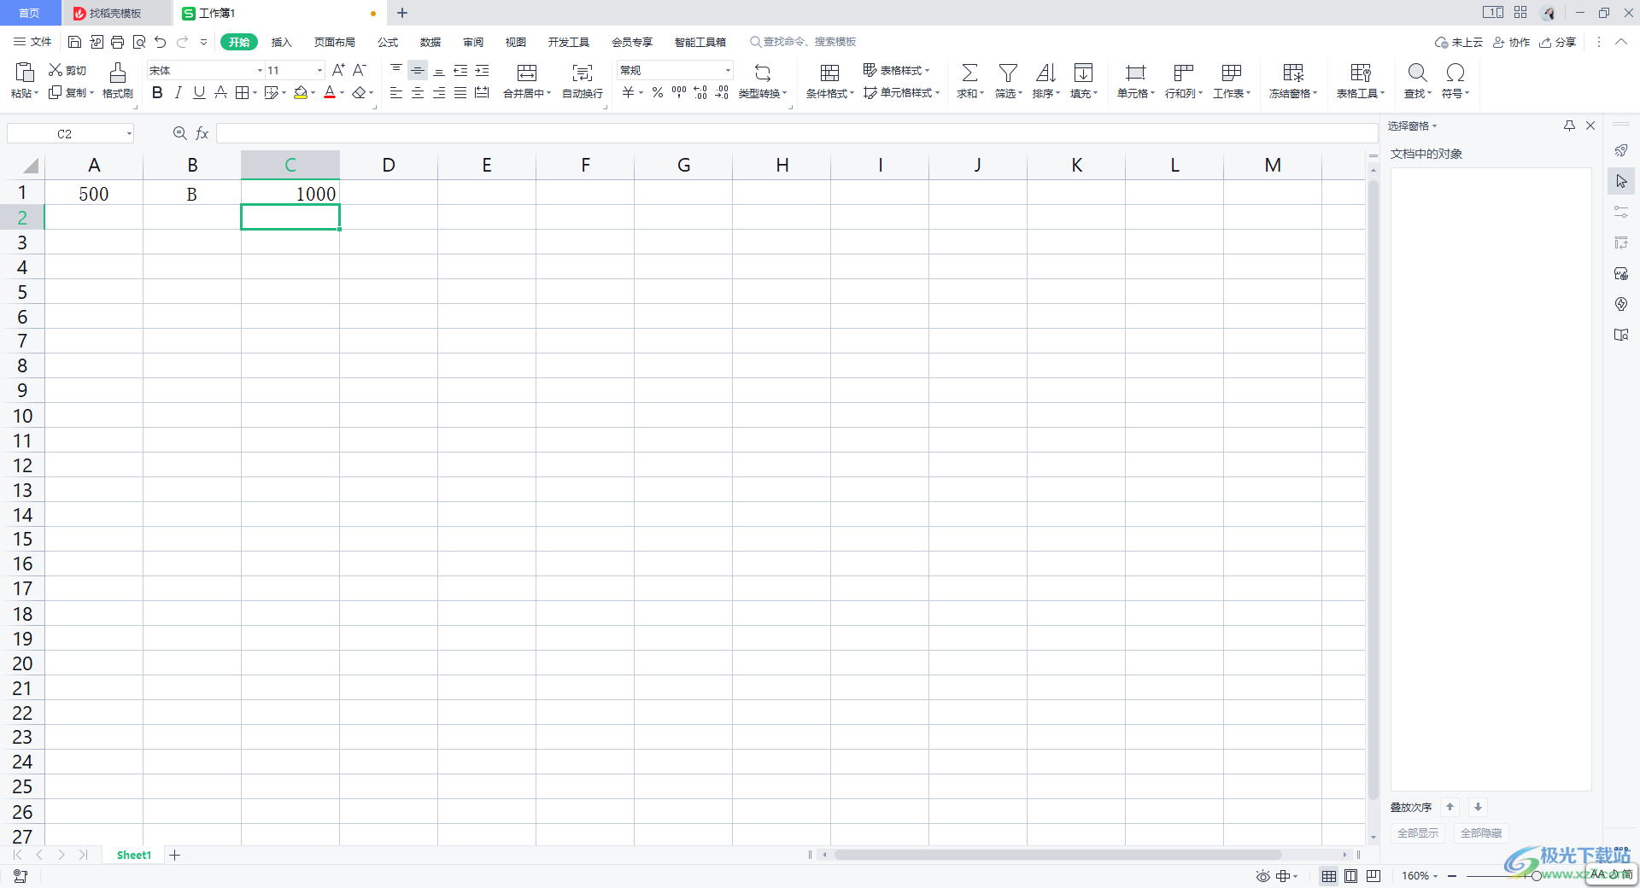This screenshot has height=888, width=1640.
Task: Click the Freeze Panes (冻结窗格) icon
Action: pyautogui.click(x=1293, y=73)
